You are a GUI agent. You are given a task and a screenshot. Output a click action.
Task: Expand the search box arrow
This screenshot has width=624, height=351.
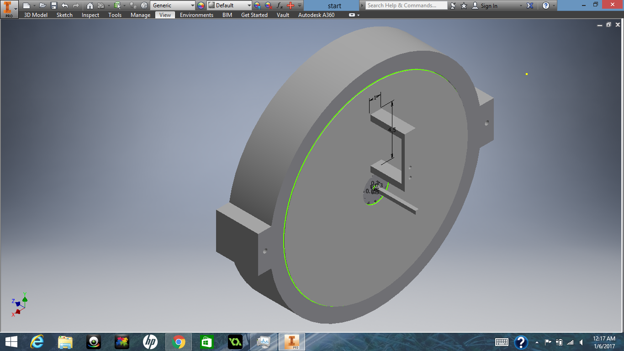coord(362,5)
